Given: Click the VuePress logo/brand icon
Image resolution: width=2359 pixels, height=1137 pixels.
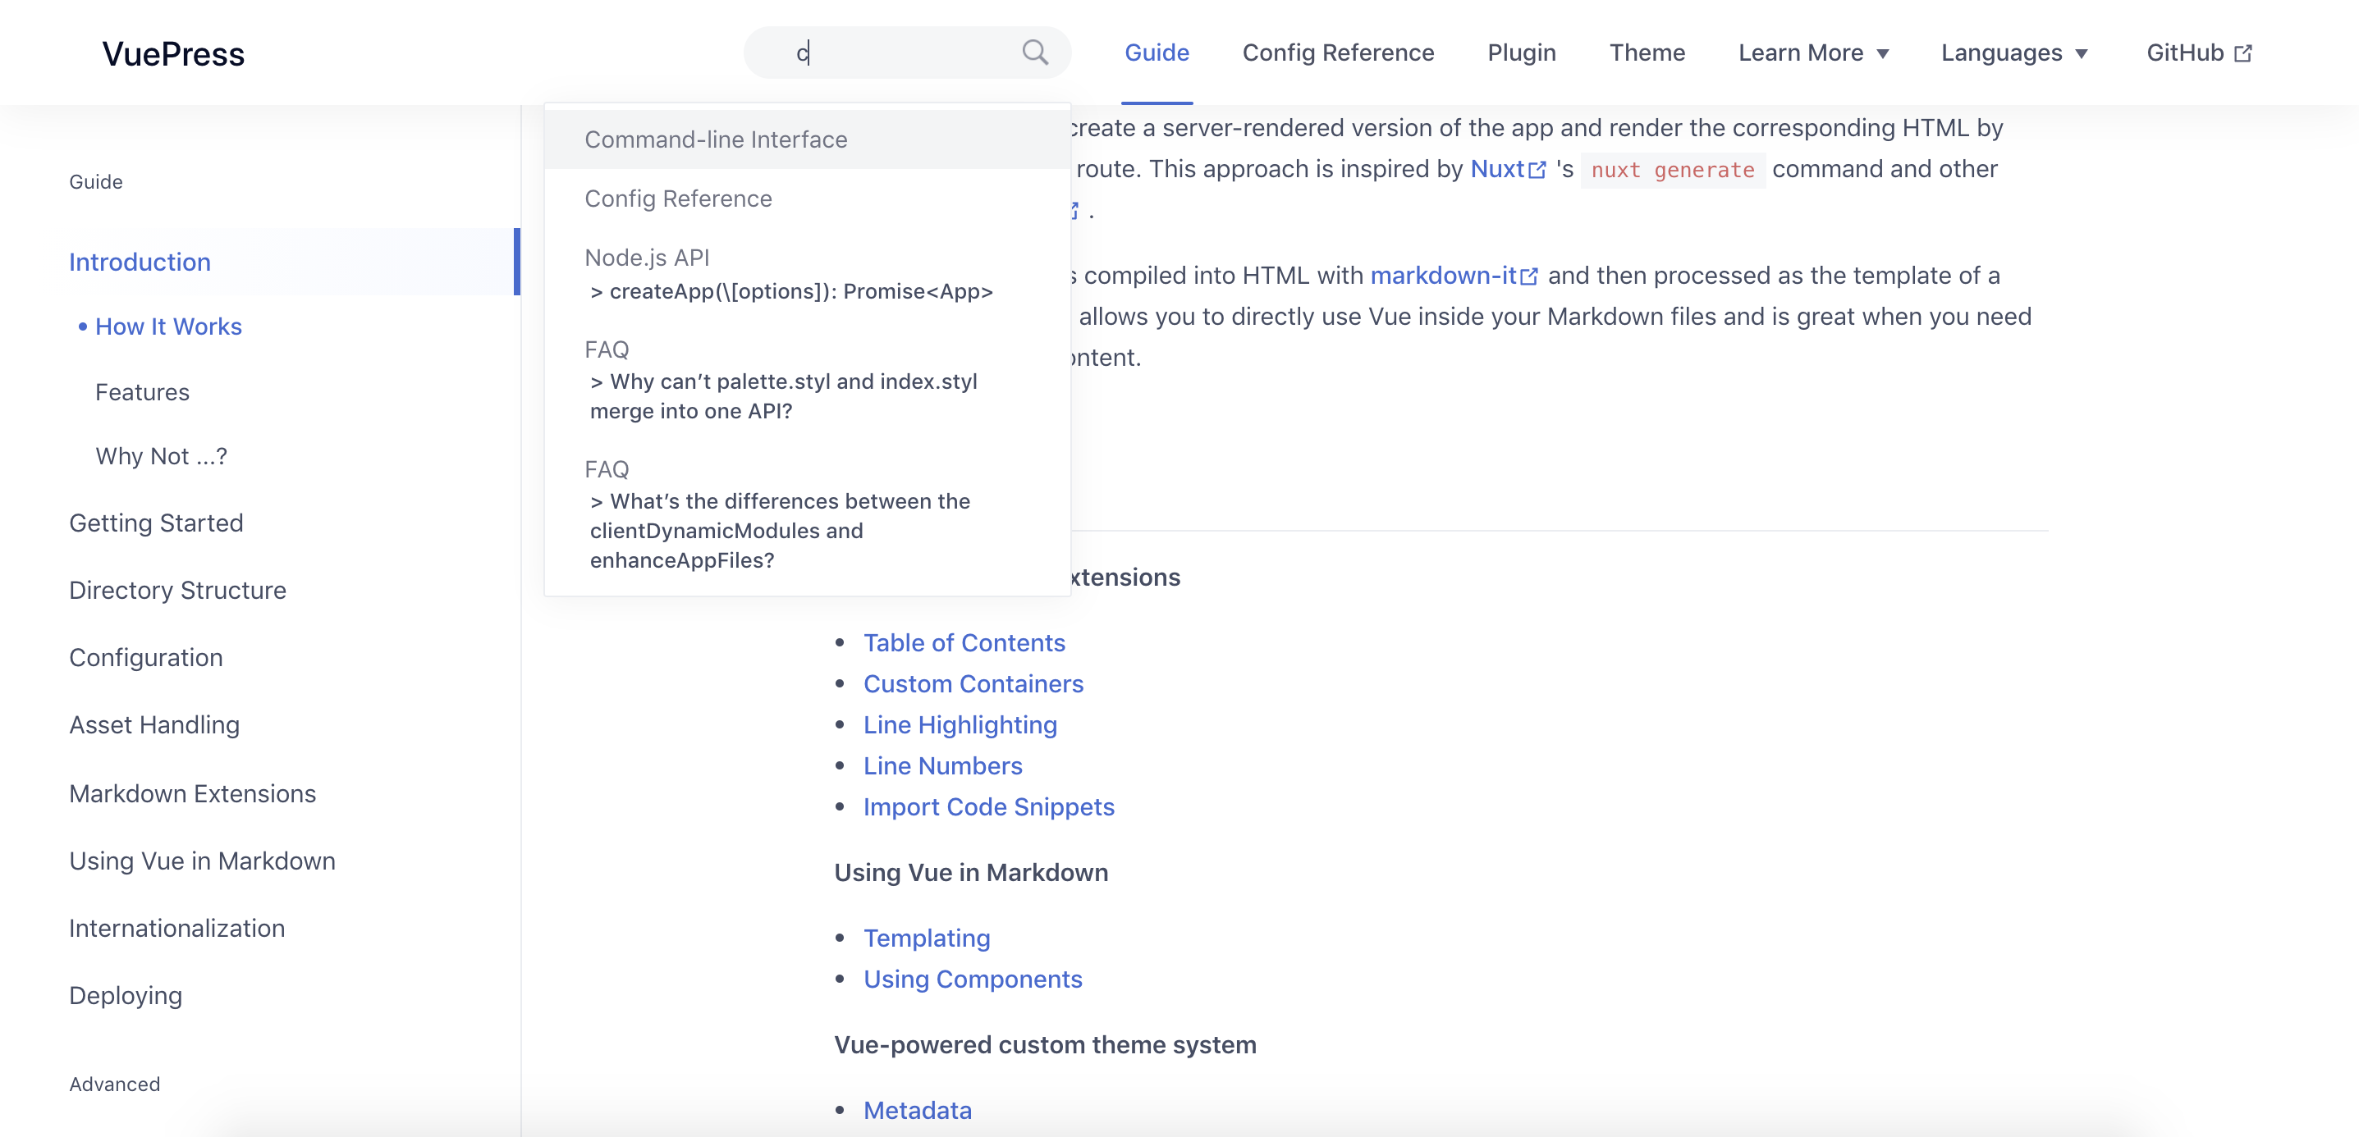Looking at the screenshot, I should (x=172, y=53).
